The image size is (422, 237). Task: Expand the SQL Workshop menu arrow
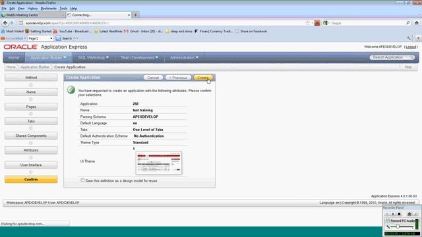(107, 57)
